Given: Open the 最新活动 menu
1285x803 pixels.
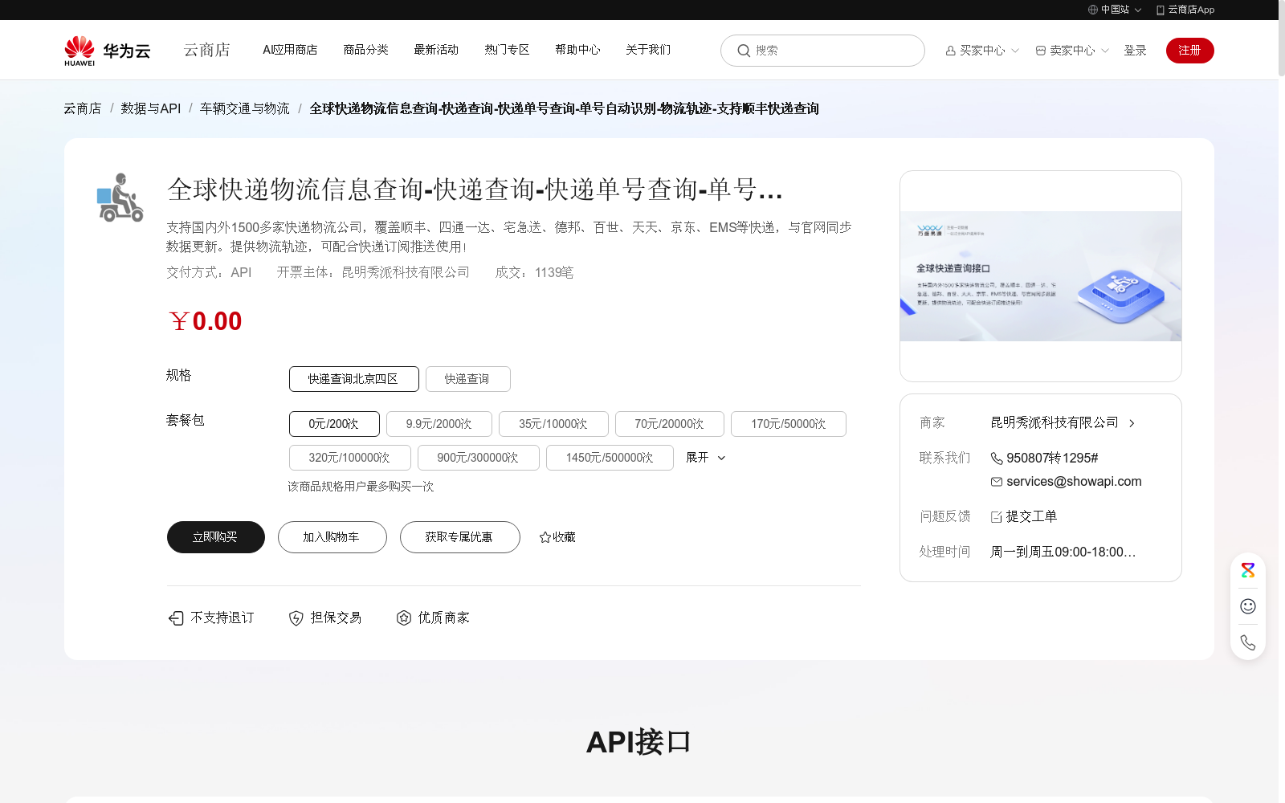Looking at the screenshot, I should tap(437, 50).
